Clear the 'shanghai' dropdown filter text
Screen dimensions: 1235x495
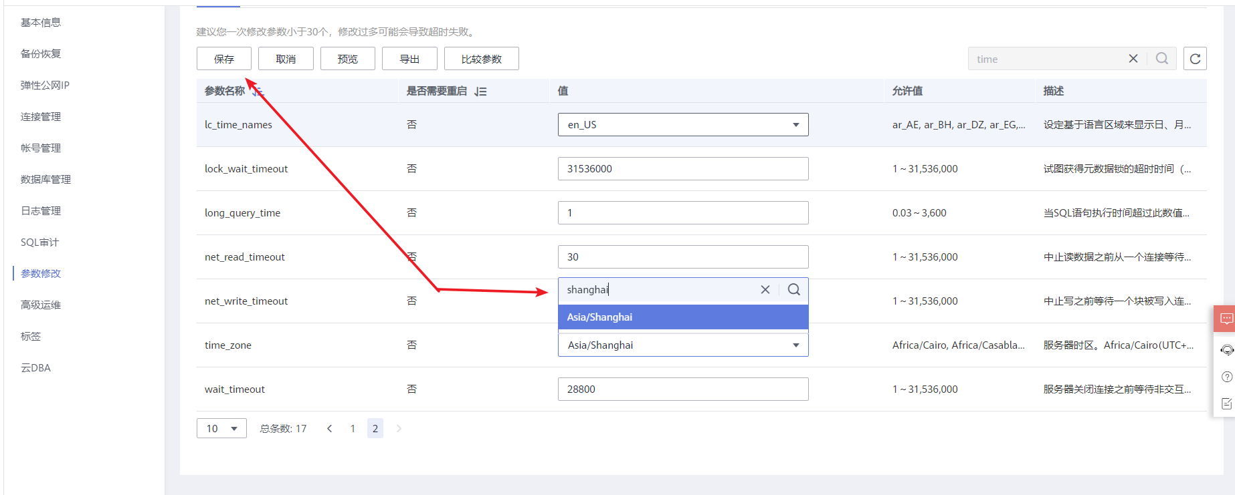point(765,290)
